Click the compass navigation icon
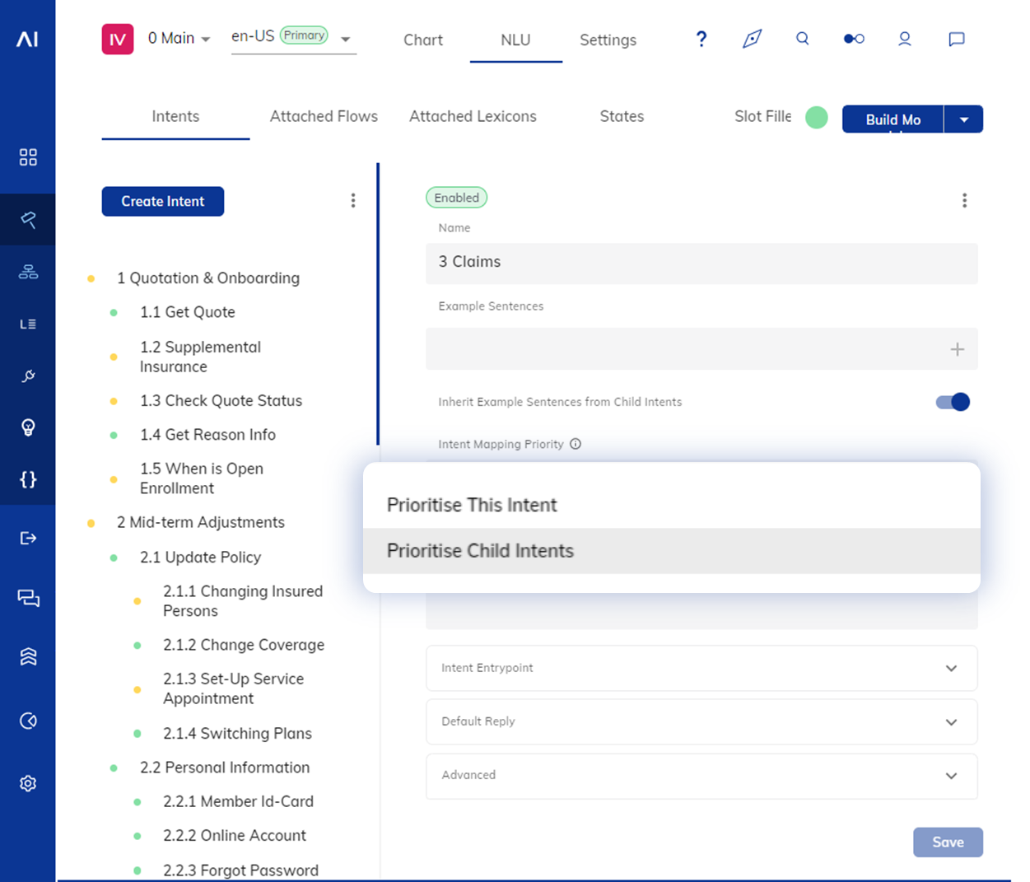 pyautogui.click(x=752, y=39)
